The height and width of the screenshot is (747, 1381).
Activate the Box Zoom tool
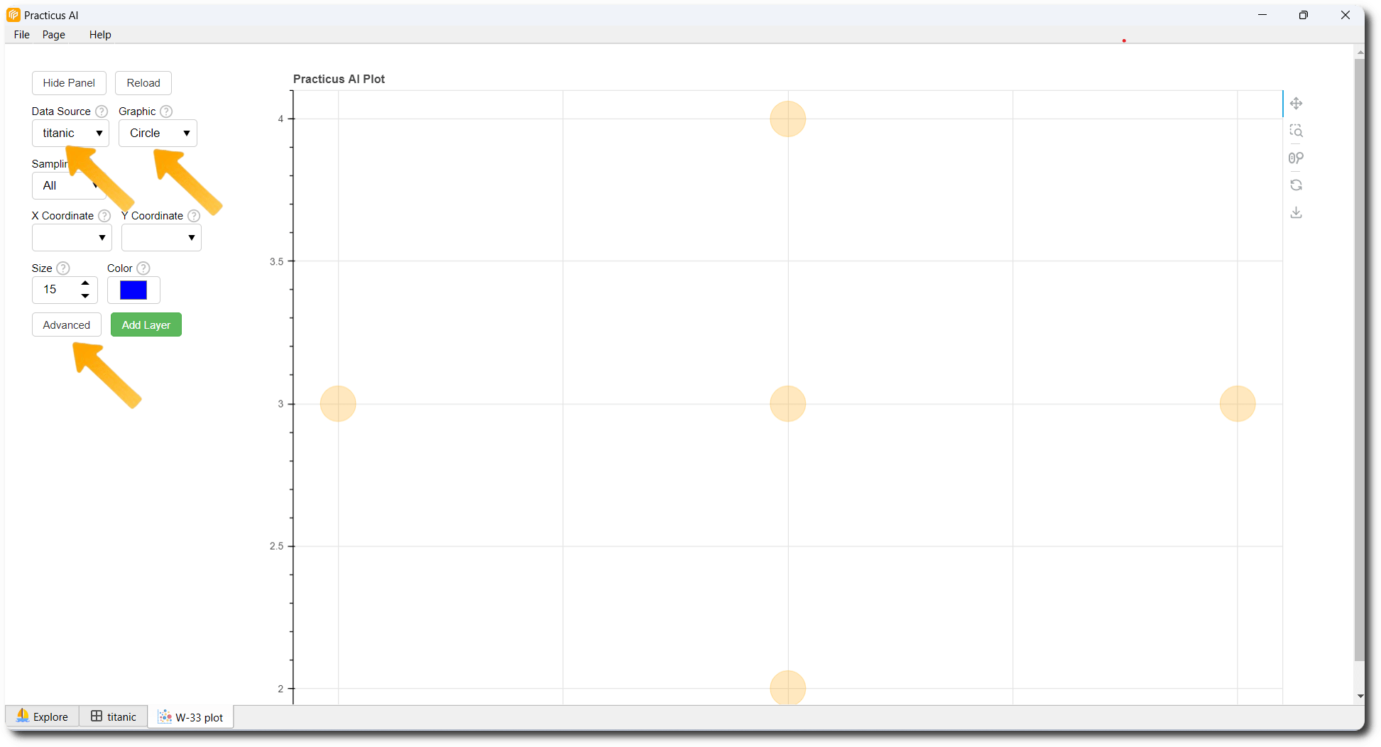pos(1296,131)
